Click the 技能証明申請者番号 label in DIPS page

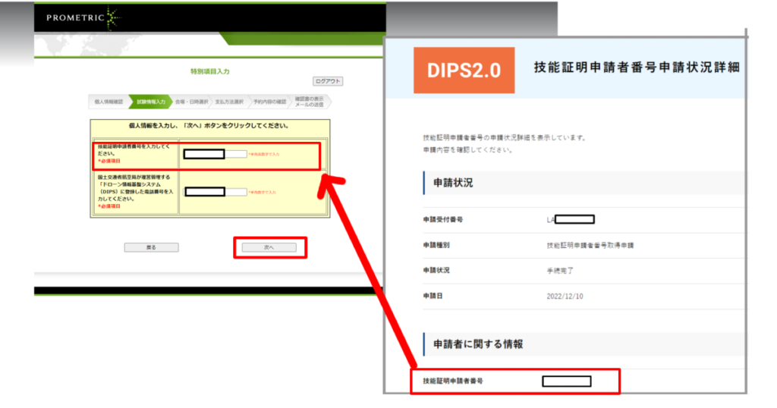click(453, 381)
